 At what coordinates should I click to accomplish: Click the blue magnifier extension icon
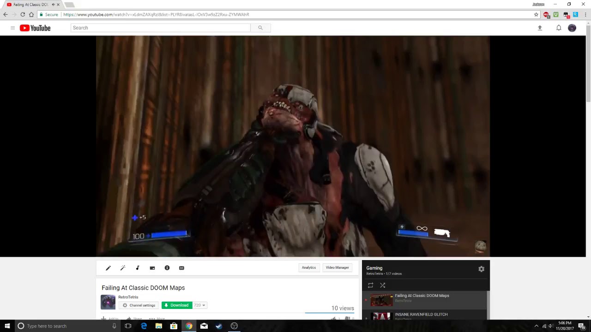click(575, 15)
